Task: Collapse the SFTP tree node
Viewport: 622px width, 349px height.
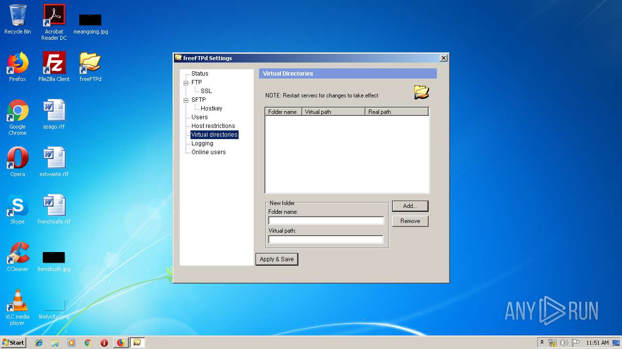Action: 186,100
